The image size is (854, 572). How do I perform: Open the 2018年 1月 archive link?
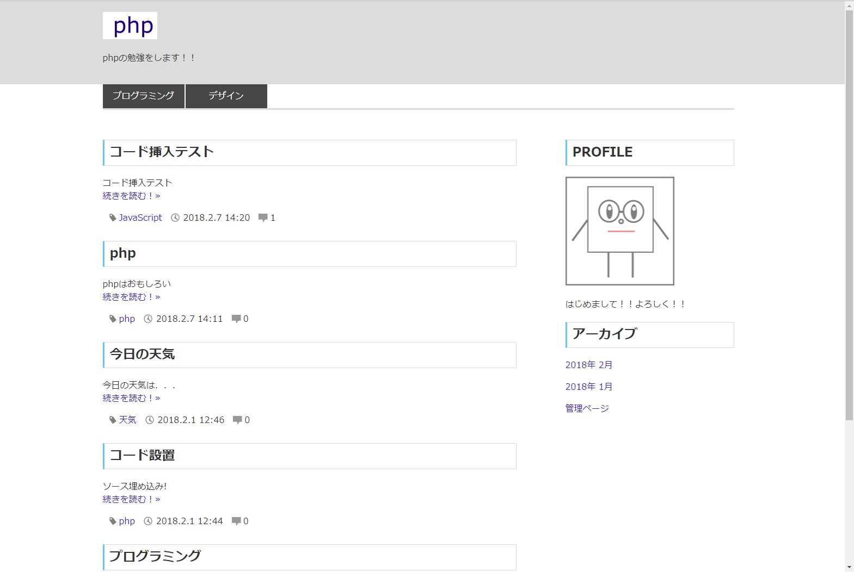588,387
